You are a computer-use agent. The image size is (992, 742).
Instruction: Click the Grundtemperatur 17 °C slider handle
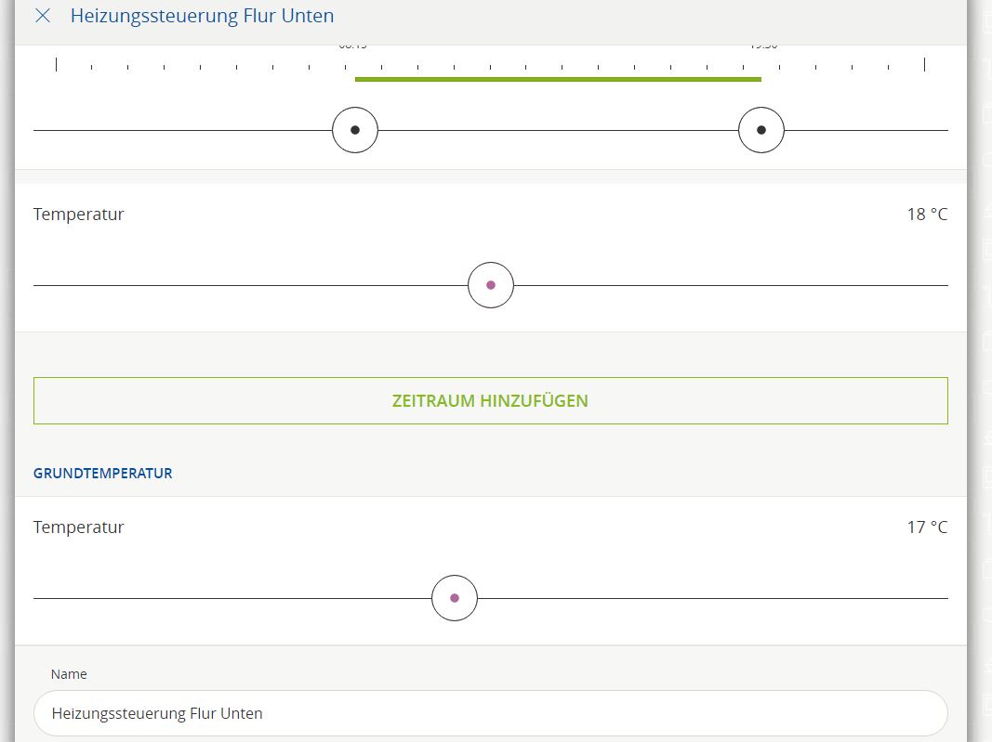pyautogui.click(x=455, y=598)
